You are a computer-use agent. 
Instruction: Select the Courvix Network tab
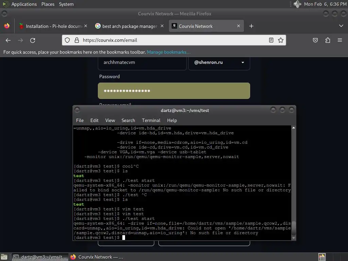pyautogui.click(x=206, y=26)
